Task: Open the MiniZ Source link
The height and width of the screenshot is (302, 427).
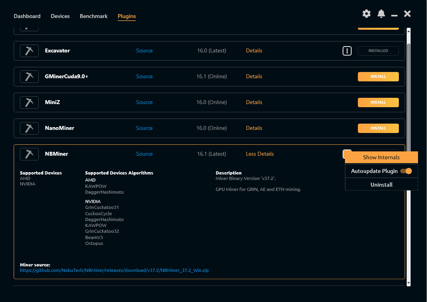Action: [x=144, y=102]
